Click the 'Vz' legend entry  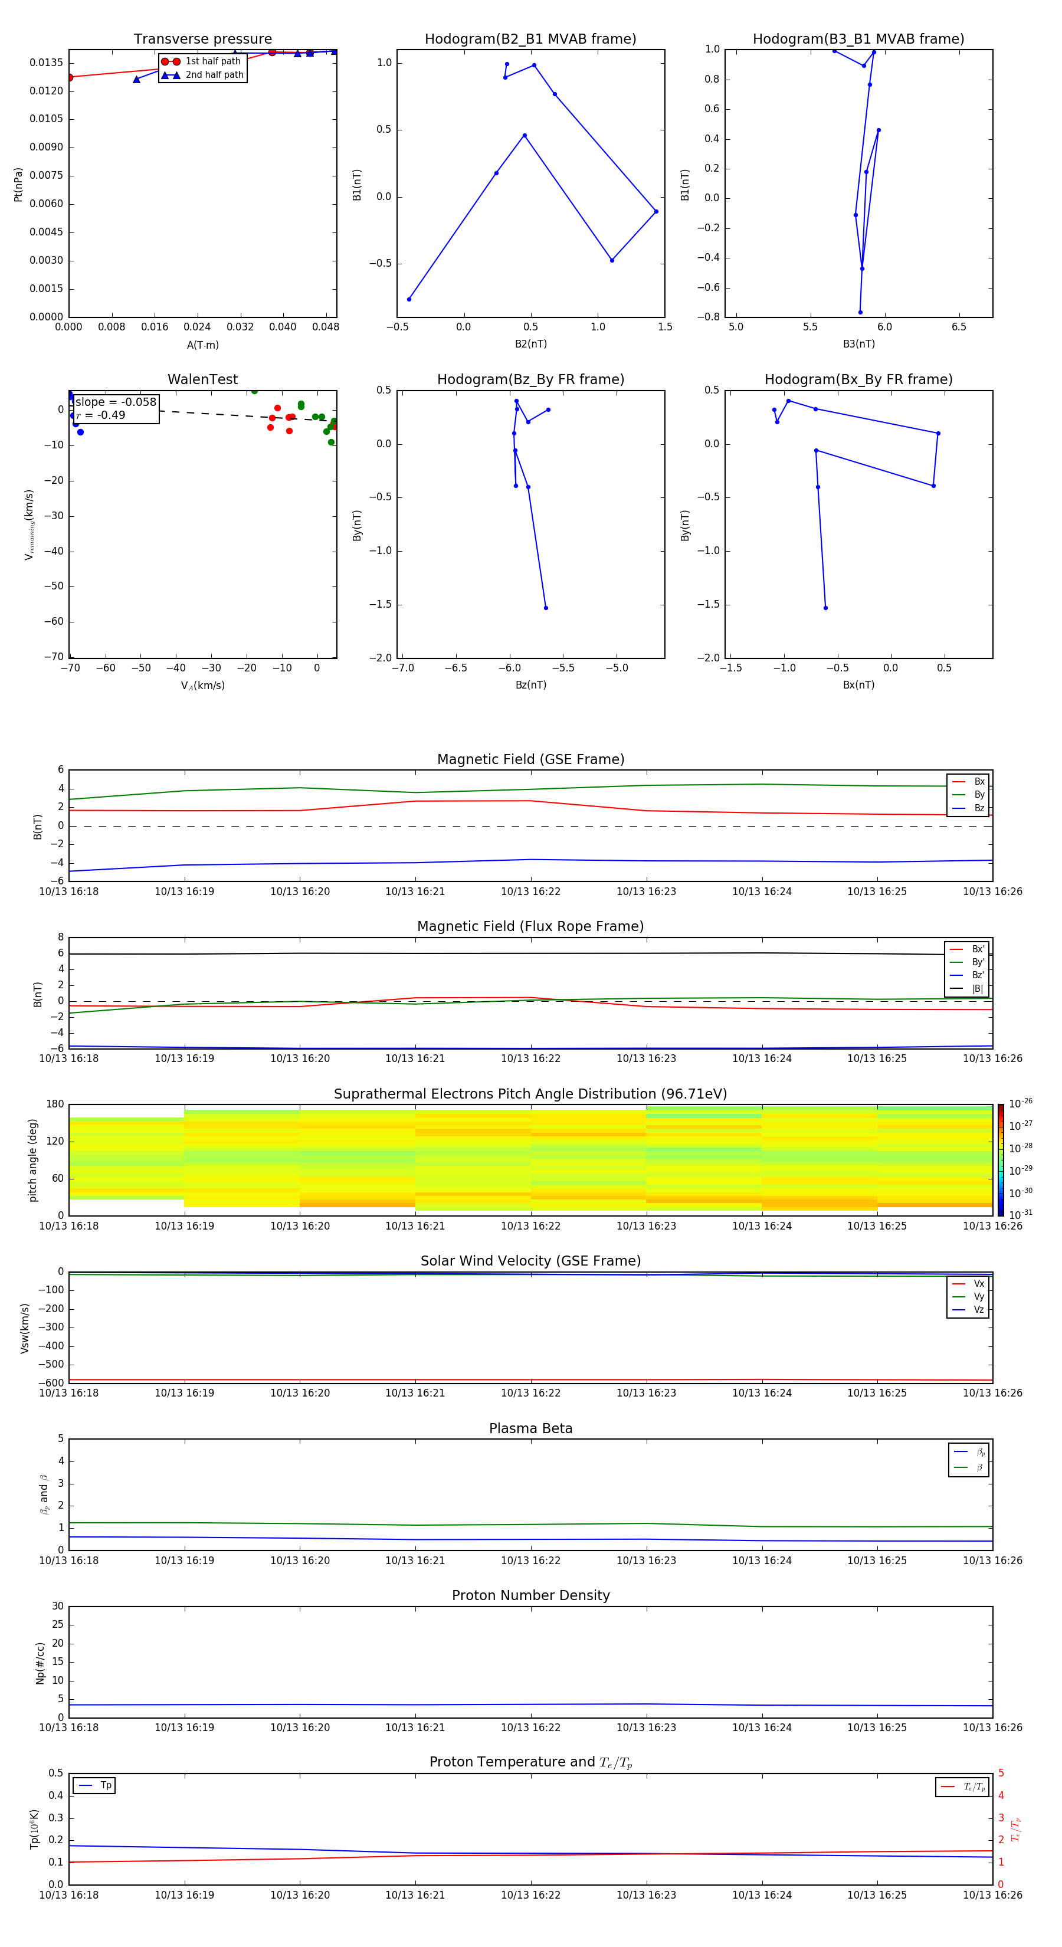(969, 1309)
